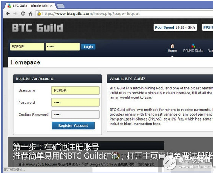
Task: Click the browser forward arrow
Action: click(15, 14)
